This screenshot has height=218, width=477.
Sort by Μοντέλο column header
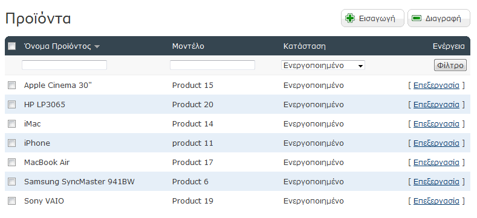[x=188, y=46]
